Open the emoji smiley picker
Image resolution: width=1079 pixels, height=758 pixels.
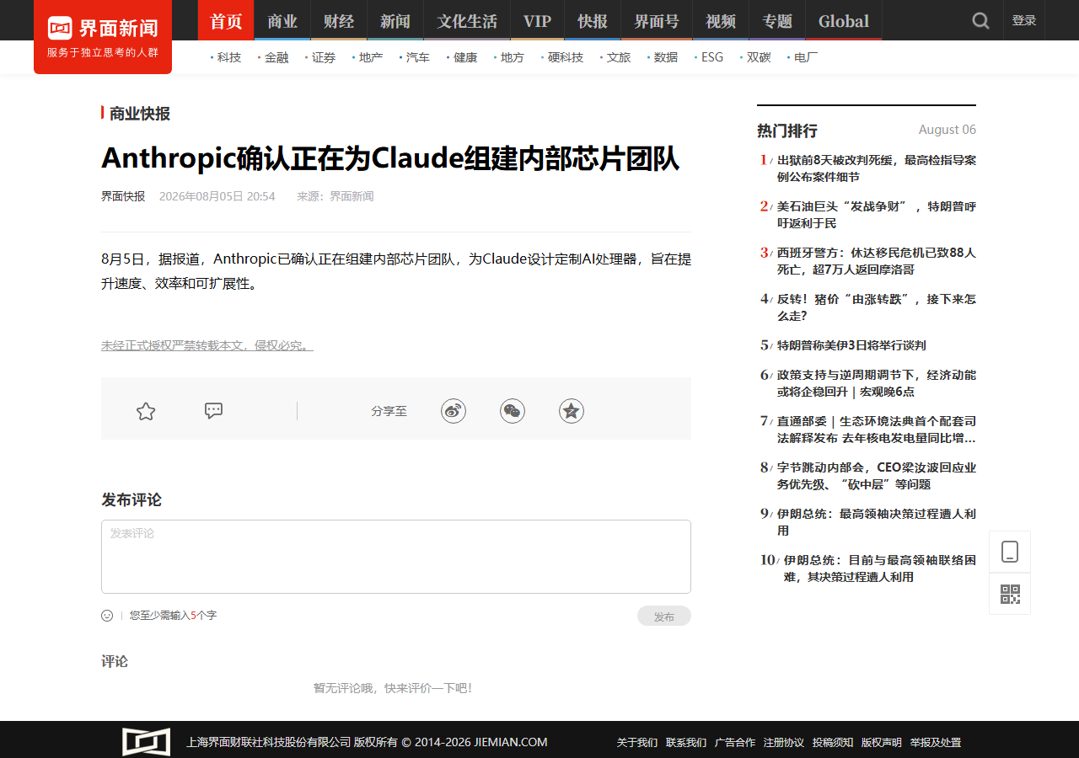[x=107, y=616]
